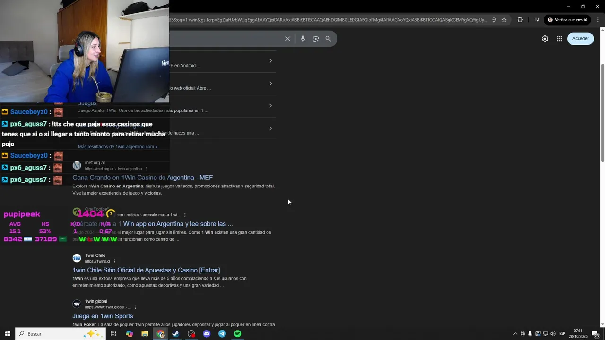
Task: Open the "Juega en 1win Sports" result
Action: [103, 316]
